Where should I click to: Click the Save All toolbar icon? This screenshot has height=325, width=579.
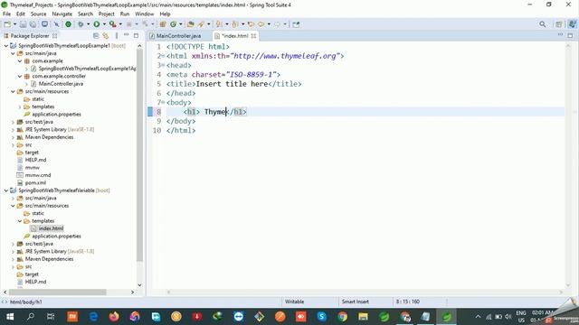pyautogui.click(x=33, y=24)
